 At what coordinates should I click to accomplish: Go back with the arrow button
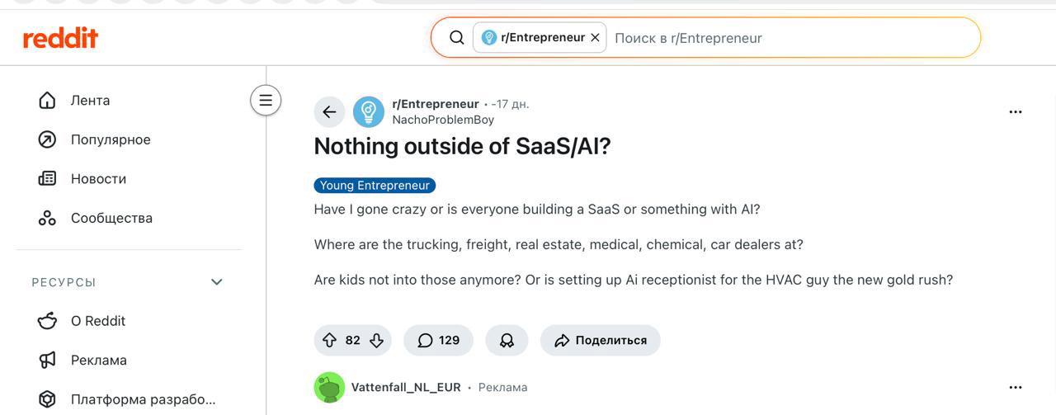tap(329, 112)
